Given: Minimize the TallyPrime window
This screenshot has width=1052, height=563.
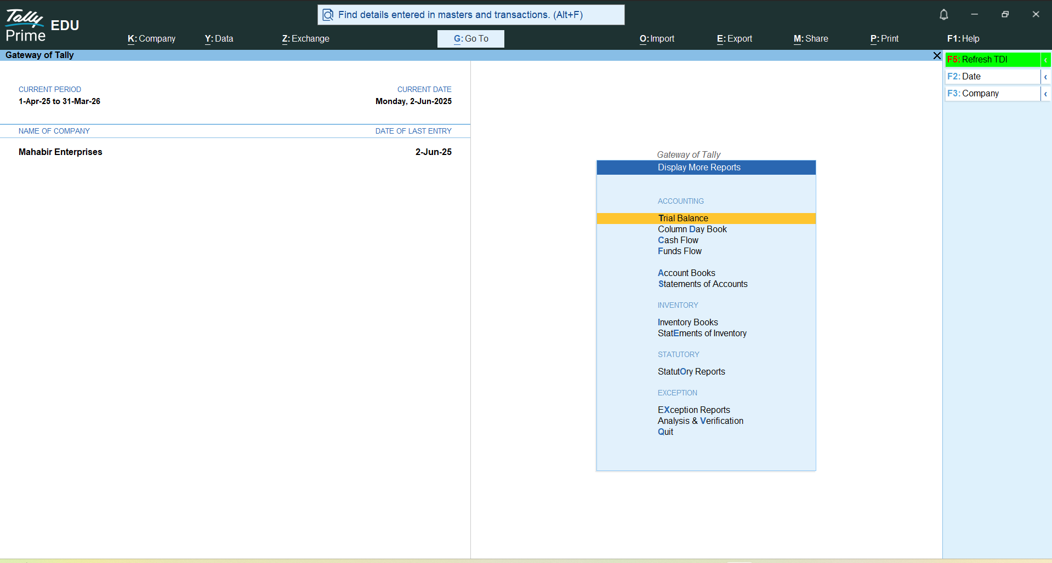Looking at the screenshot, I should click(x=974, y=14).
